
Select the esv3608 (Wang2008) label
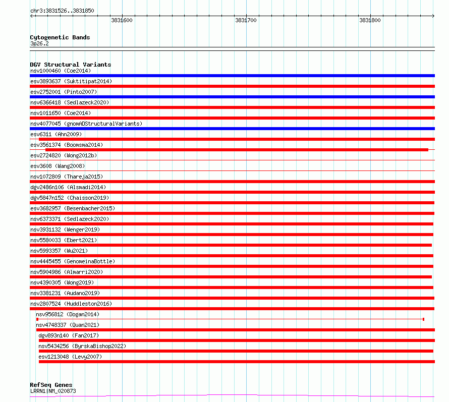pyautogui.click(x=58, y=166)
